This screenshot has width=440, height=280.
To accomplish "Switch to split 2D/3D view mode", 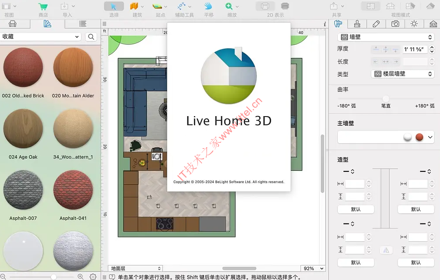I will click(410, 6).
